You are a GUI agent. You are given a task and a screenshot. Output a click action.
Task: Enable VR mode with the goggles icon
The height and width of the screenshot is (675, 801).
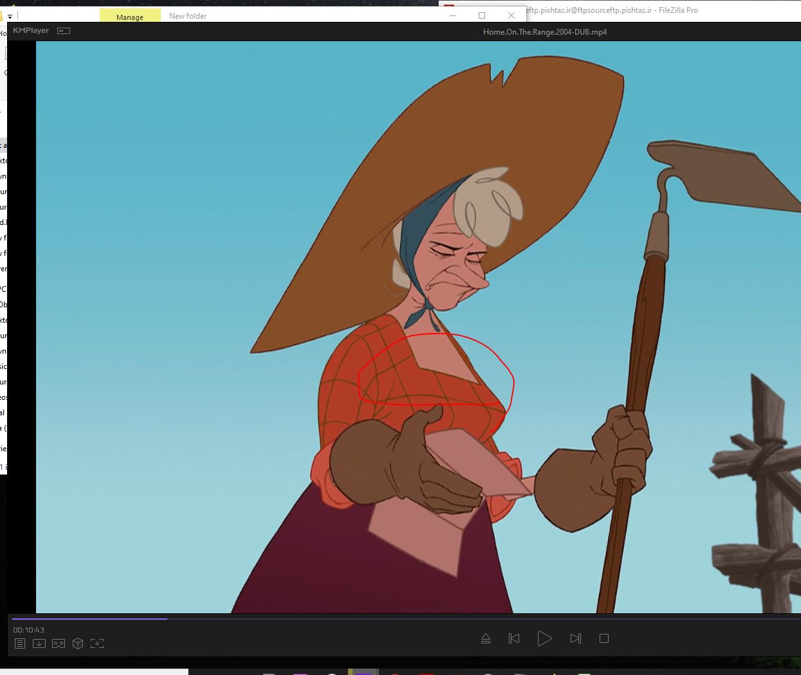pyautogui.click(x=59, y=643)
